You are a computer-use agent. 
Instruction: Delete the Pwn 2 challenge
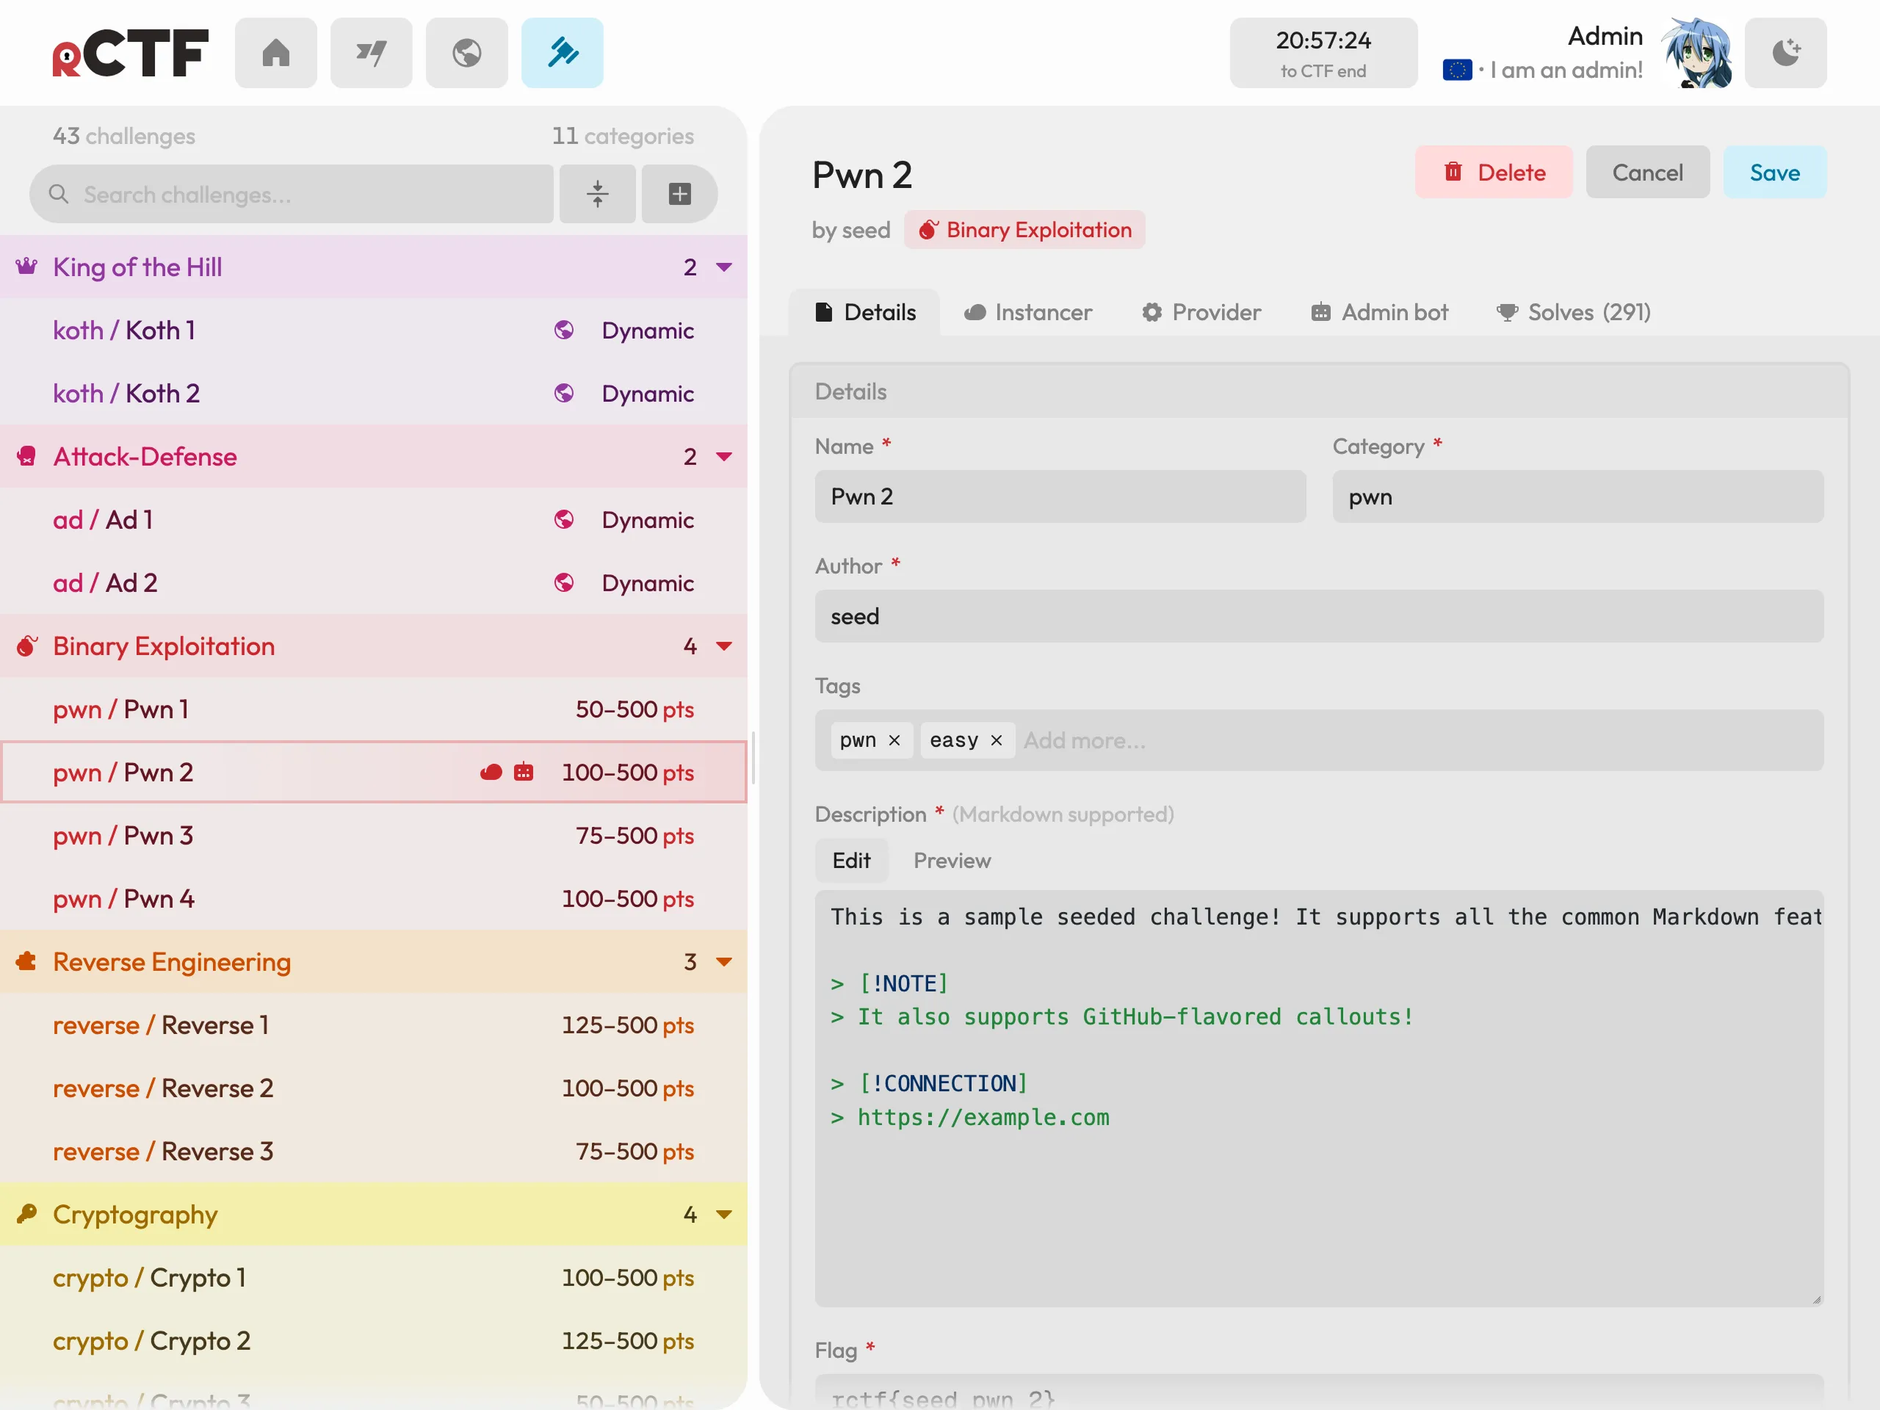[x=1493, y=172]
